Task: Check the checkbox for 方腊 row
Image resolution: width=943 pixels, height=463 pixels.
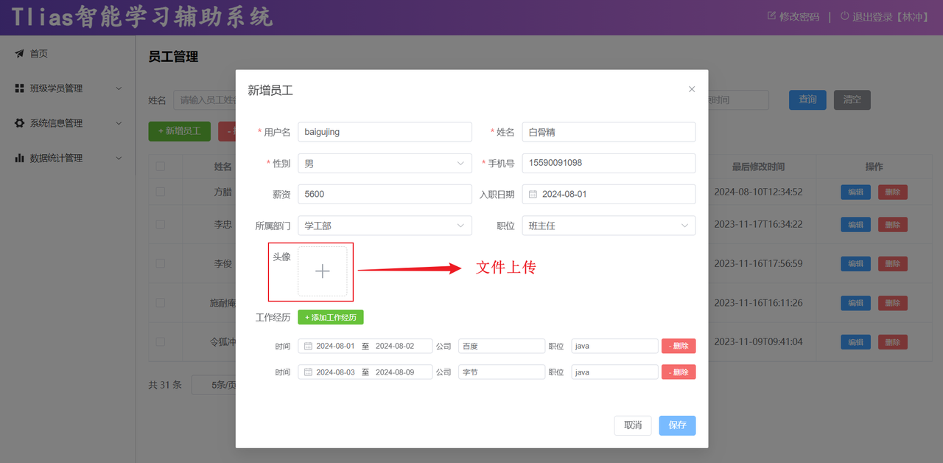Action: 160,192
